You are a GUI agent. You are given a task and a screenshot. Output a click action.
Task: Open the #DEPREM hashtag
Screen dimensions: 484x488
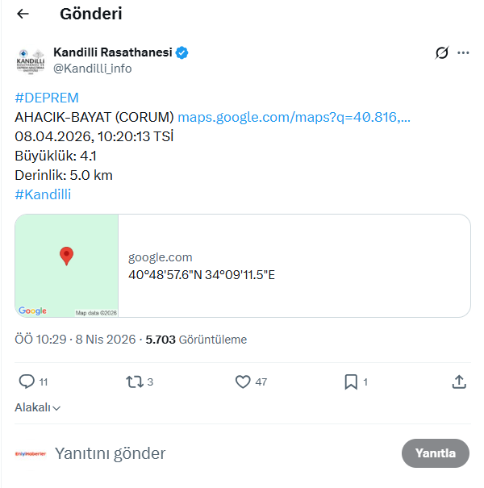(47, 98)
